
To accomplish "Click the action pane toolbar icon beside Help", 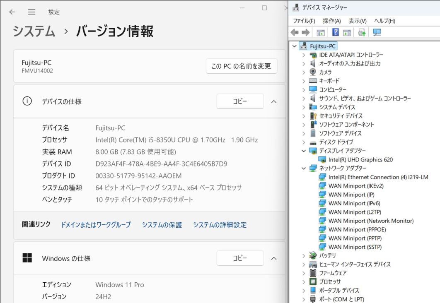I will point(347,33).
